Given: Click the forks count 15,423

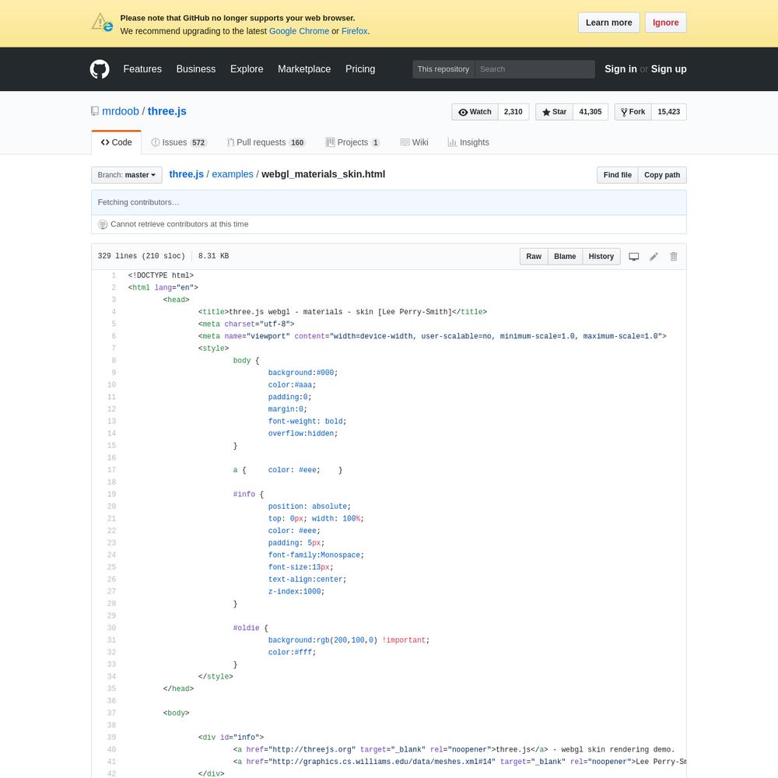Looking at the screenshot, I should tap(669, 111).
